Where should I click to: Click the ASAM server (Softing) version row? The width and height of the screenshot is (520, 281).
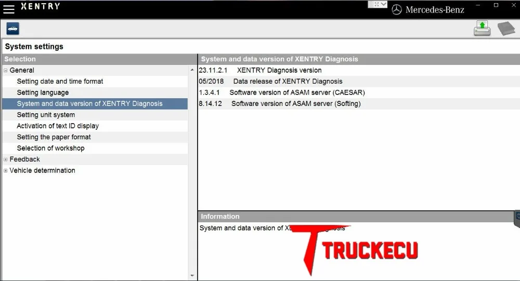pyautogui.click(x=359, y=104)
